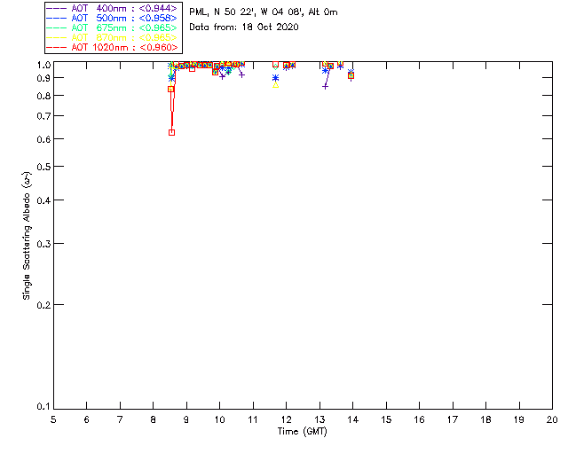The height and width of the screenshot is (454, 568).
Task: Click the x-axis tick label 11
Action: 253,419
